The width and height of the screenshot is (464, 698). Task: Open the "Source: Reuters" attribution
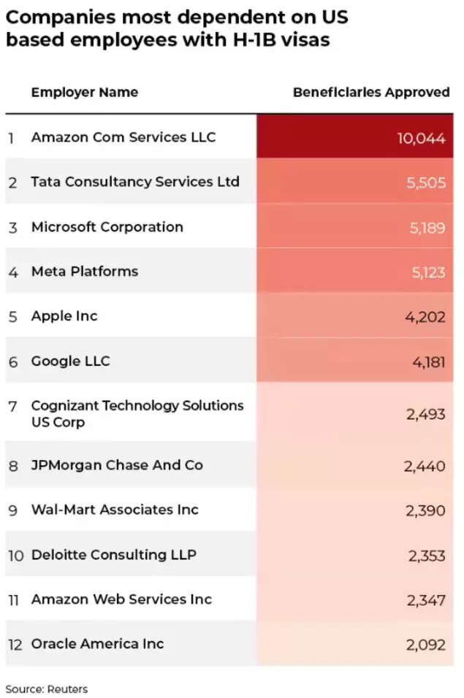[x=46, y=689]
